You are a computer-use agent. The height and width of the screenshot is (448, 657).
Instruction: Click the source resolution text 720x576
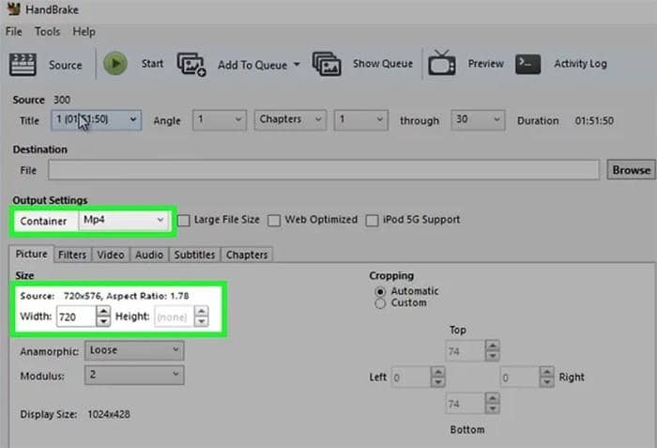pos(83,296)
